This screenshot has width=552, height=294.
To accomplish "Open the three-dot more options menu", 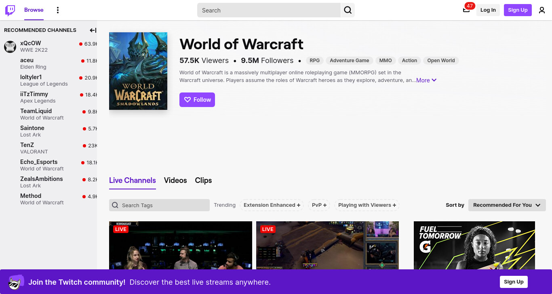I will tap(58, 10).
